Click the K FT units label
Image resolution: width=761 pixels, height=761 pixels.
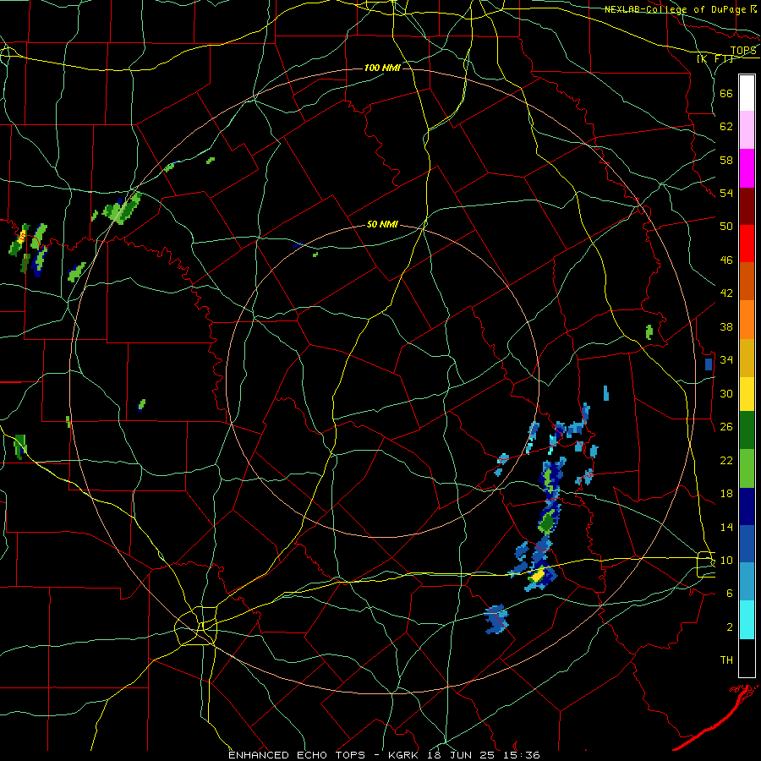click(x=716, y=59)
